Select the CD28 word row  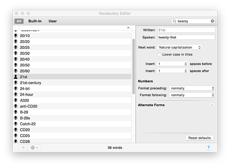point(72,141)
